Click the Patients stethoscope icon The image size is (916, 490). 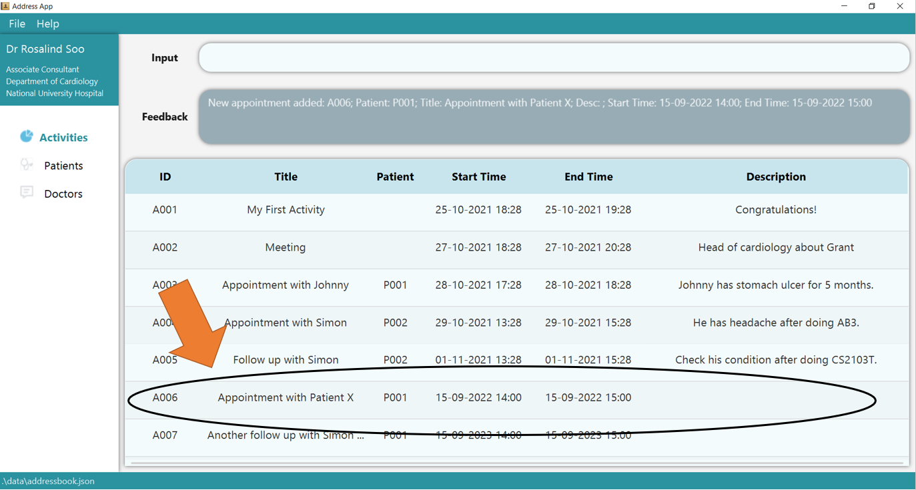26,165
